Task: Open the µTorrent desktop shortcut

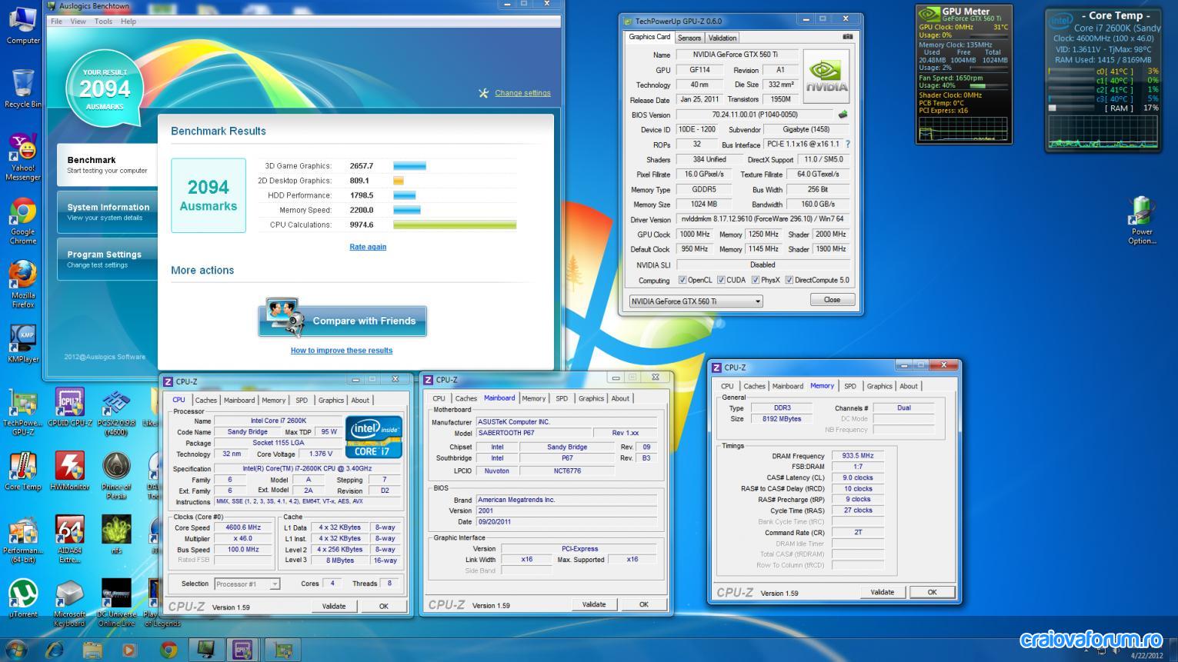Action: coord(23,598)
